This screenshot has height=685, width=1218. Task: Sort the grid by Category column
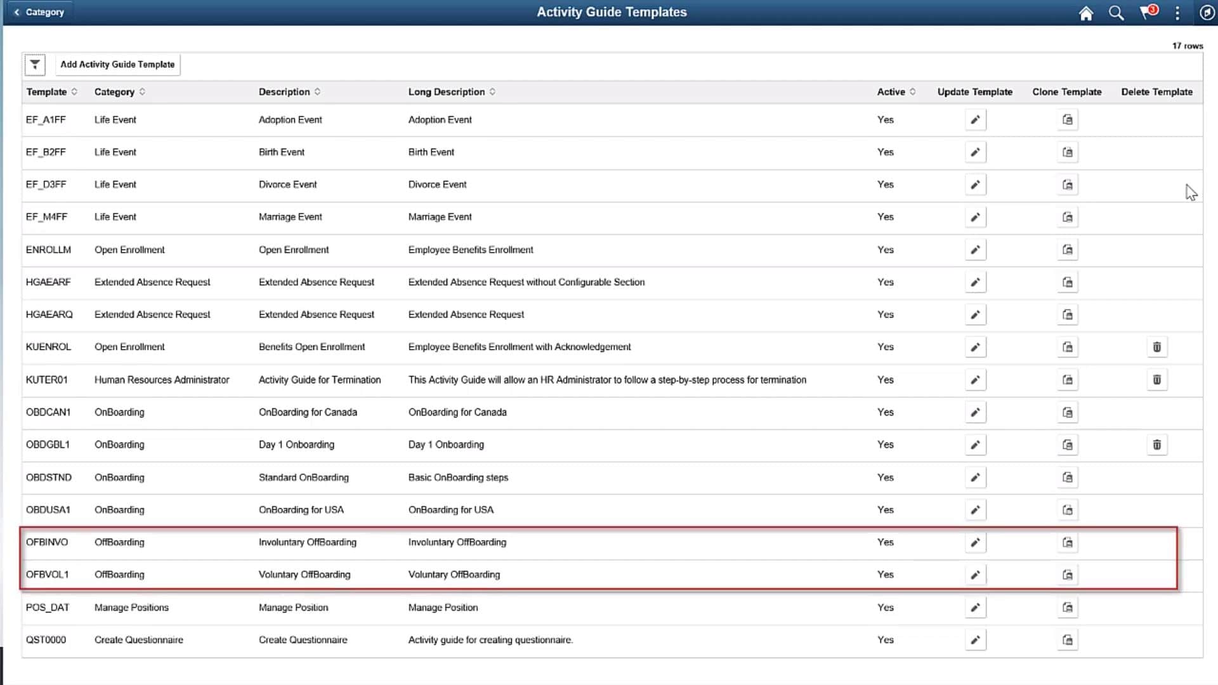pyautogui.click(x=141, y=91)
